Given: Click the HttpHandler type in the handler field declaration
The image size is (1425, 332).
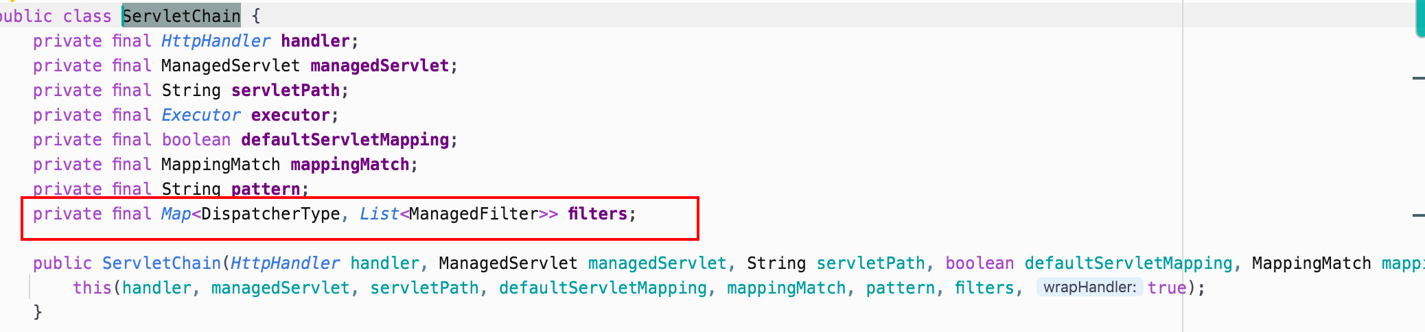Looking at the screenshot, I should pyautogui.click(x=216, y=41).
